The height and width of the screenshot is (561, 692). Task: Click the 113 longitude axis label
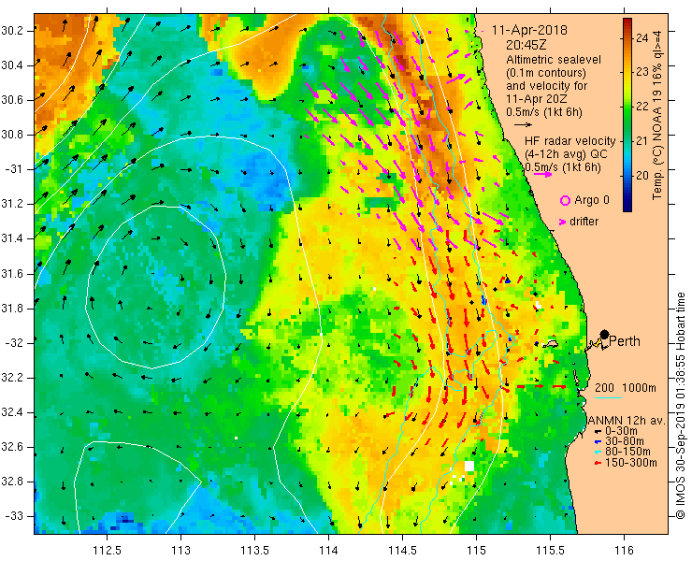pos(180,550)
